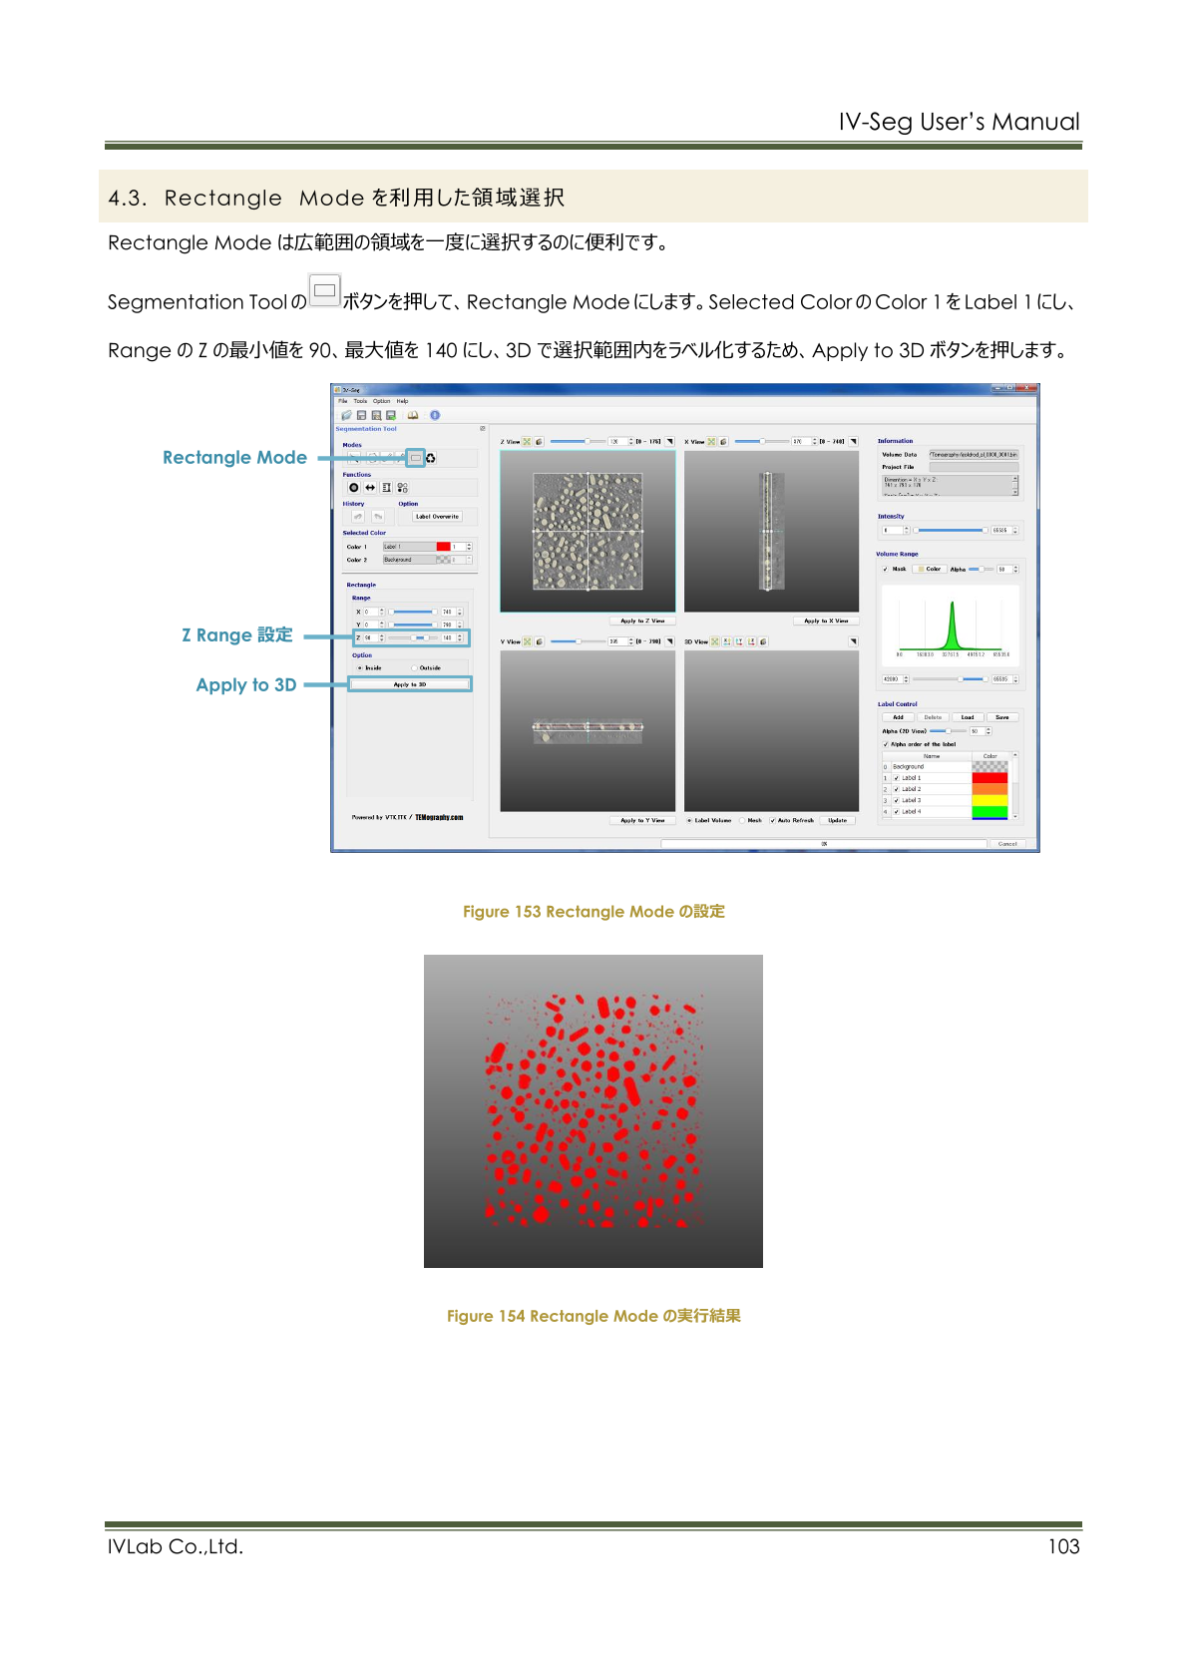The image size is (1187, 1679).
Task: Expand the Z View corner arrow
Action: point(670,441)
